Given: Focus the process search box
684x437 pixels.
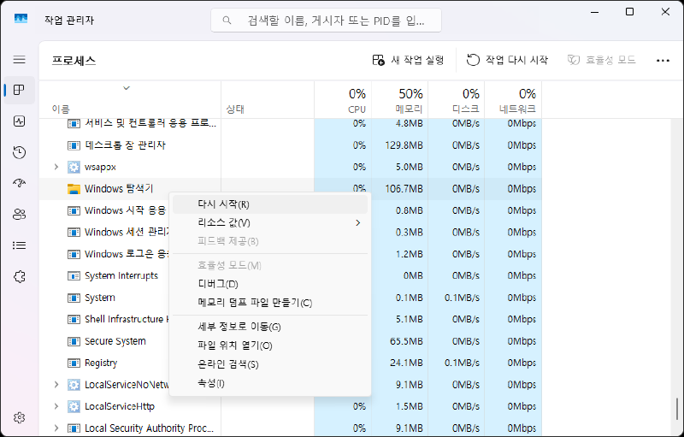Looking at the screenshot, I should point(326,20).
